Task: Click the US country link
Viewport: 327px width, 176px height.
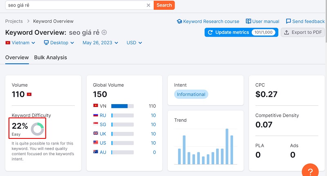Action: point(103,143)
